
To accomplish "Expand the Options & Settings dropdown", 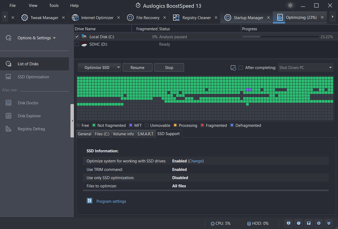I will (x=37, y=38).
